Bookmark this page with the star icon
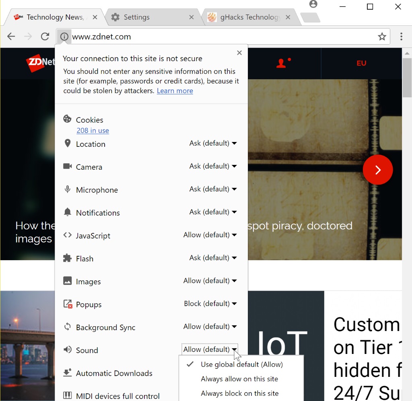This screenshot has height=401, width=412. pyautogui.click(x=382, y=37)
